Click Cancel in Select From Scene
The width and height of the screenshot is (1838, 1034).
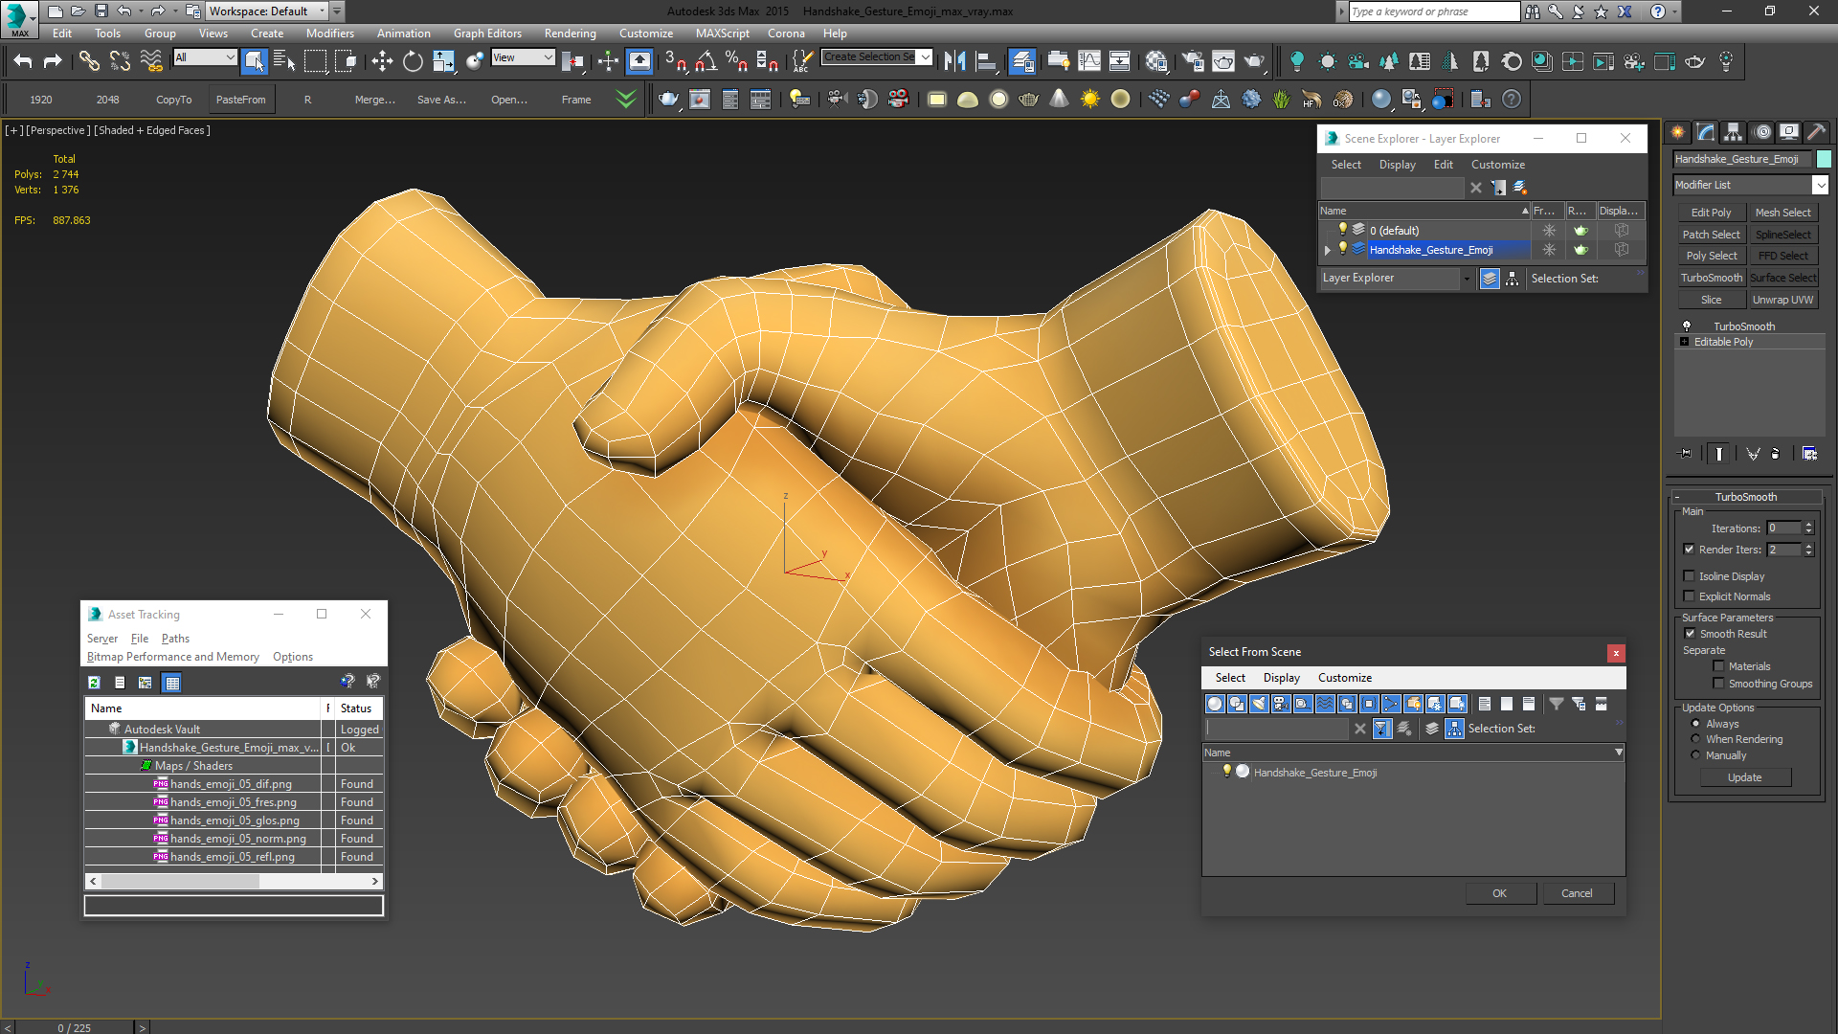[1577, 893]
